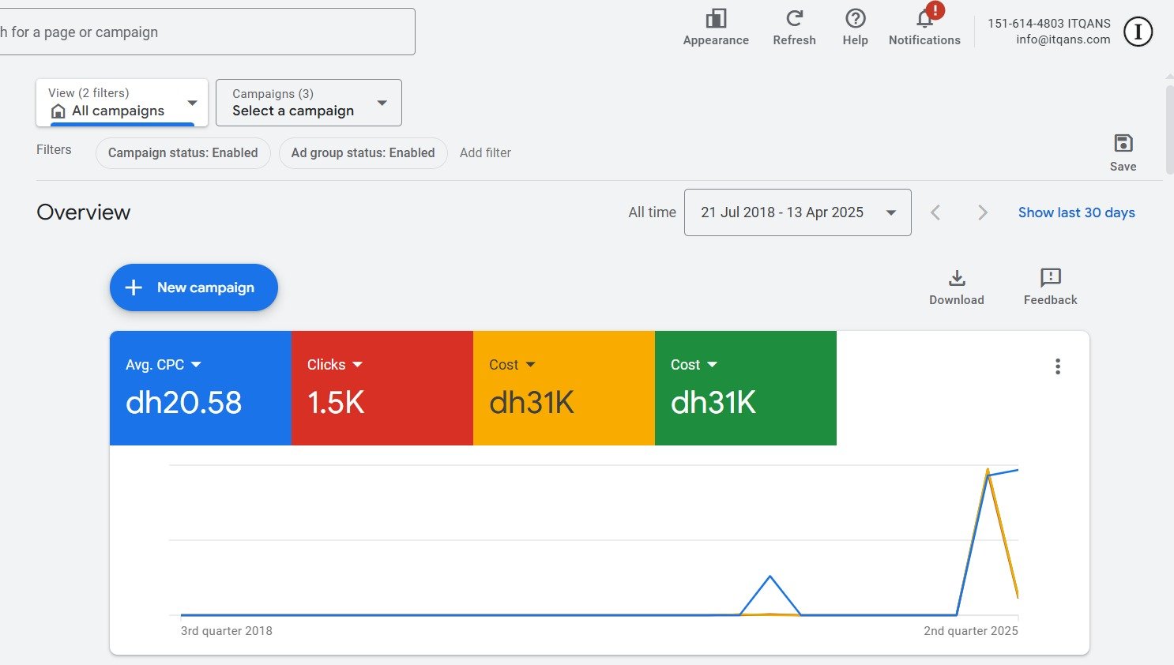Click the All time label
The width and height of the screenshot is (1174, 665).
coord(652,212)
